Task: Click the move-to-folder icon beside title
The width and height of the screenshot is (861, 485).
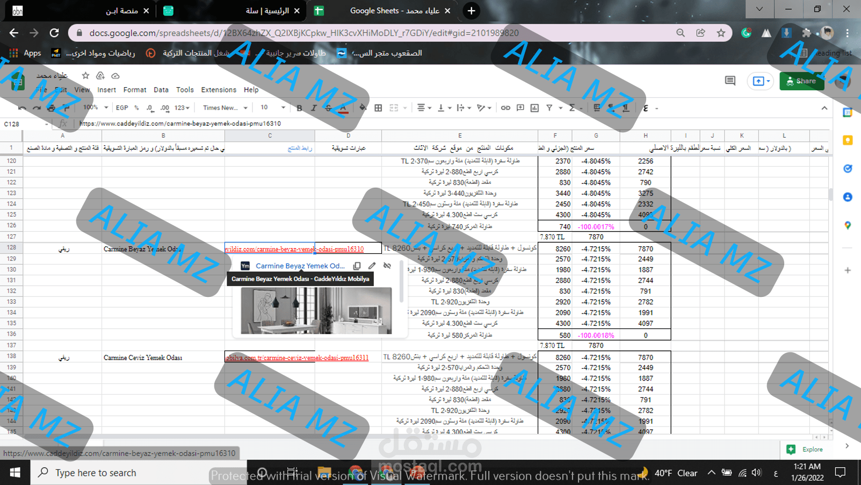Action: click(x=100, y=76)
